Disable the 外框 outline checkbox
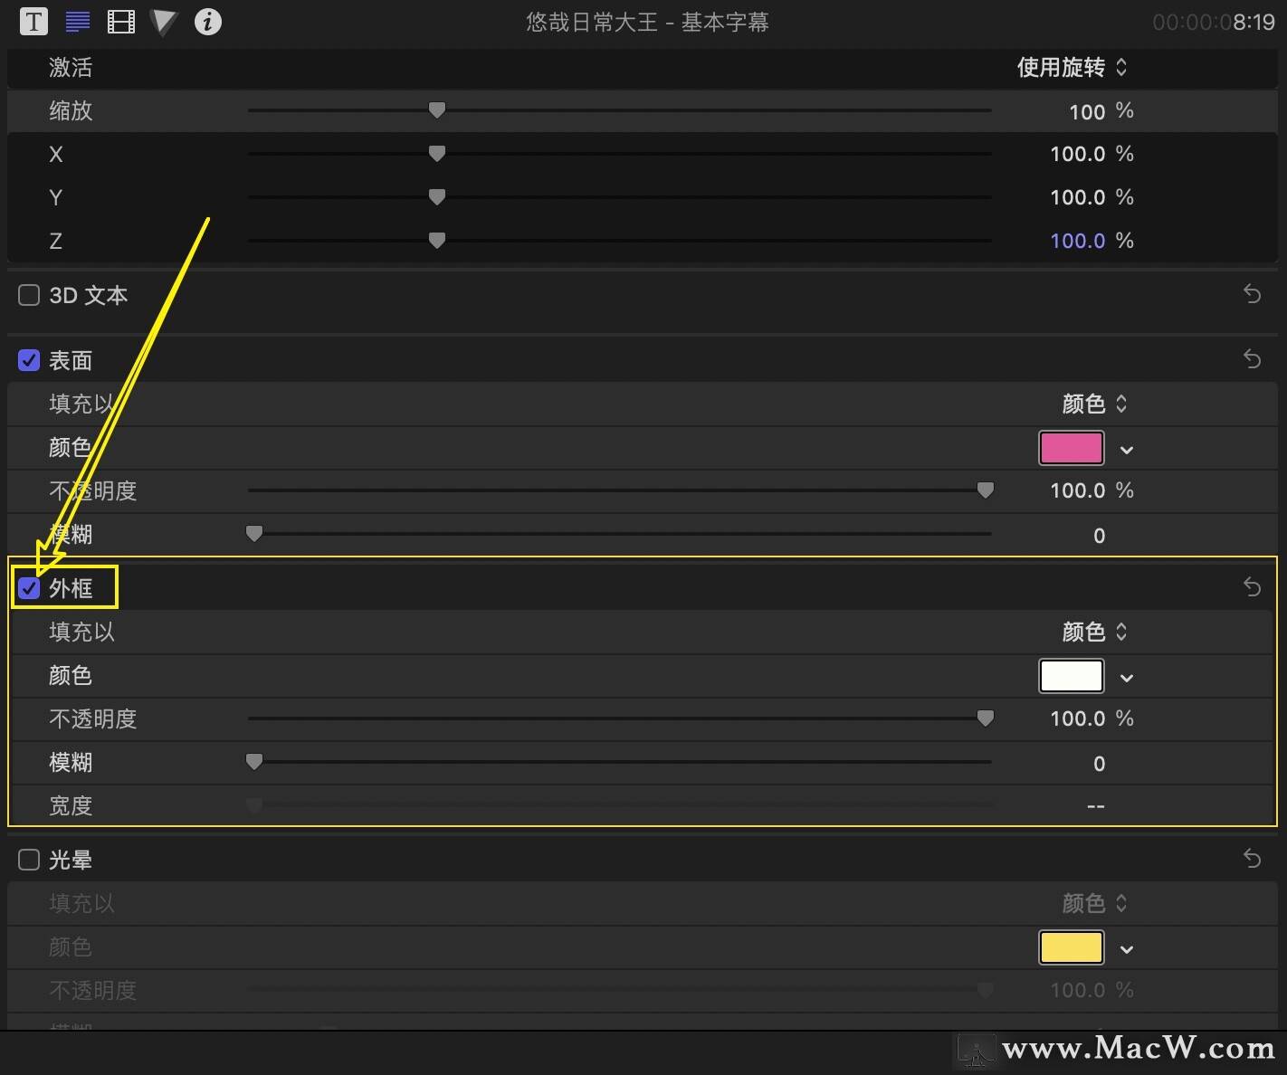Screen dimensions: 1287x1075 coord(29,588)
